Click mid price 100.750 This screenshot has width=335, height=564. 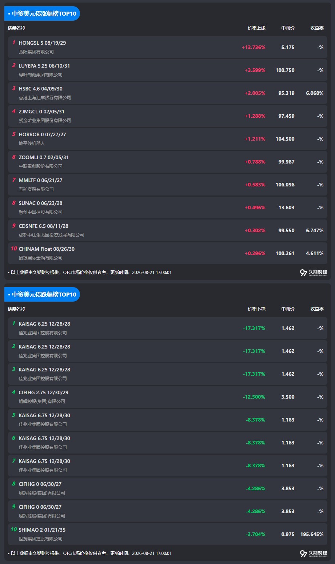point(285,70)
